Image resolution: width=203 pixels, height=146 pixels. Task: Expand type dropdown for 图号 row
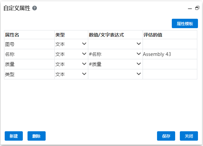tap(84, 44)
